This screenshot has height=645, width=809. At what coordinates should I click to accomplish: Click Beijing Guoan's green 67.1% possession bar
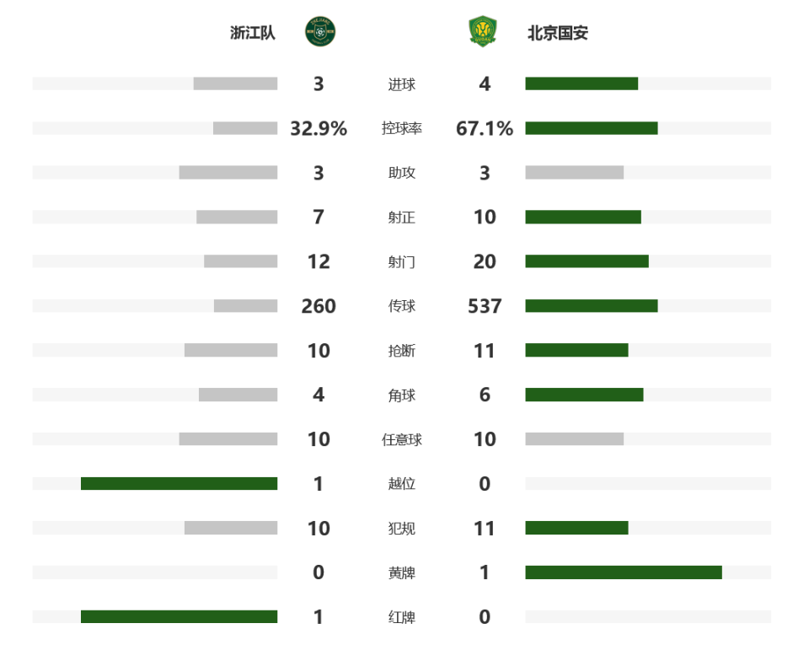[592, 128]
